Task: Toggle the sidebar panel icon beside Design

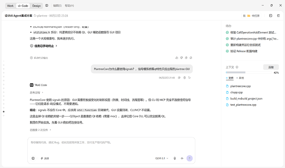Action: [x=47, y=6]
